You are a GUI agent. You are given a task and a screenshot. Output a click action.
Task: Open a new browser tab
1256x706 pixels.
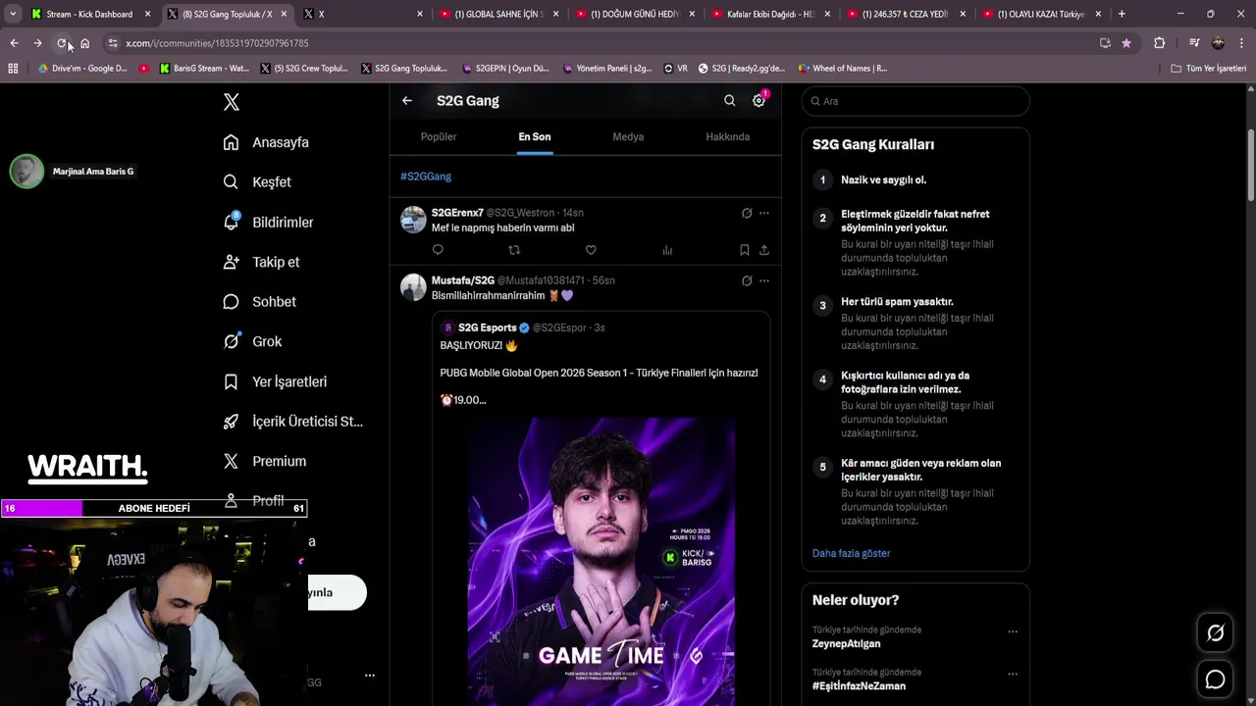click(1122, 14)
